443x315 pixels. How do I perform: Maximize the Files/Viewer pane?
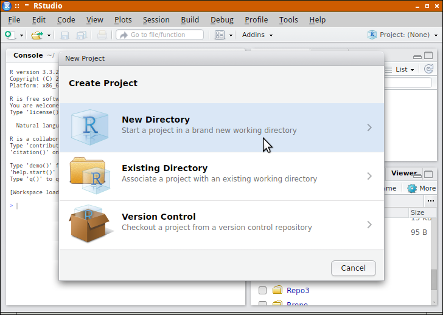(428, 174)
